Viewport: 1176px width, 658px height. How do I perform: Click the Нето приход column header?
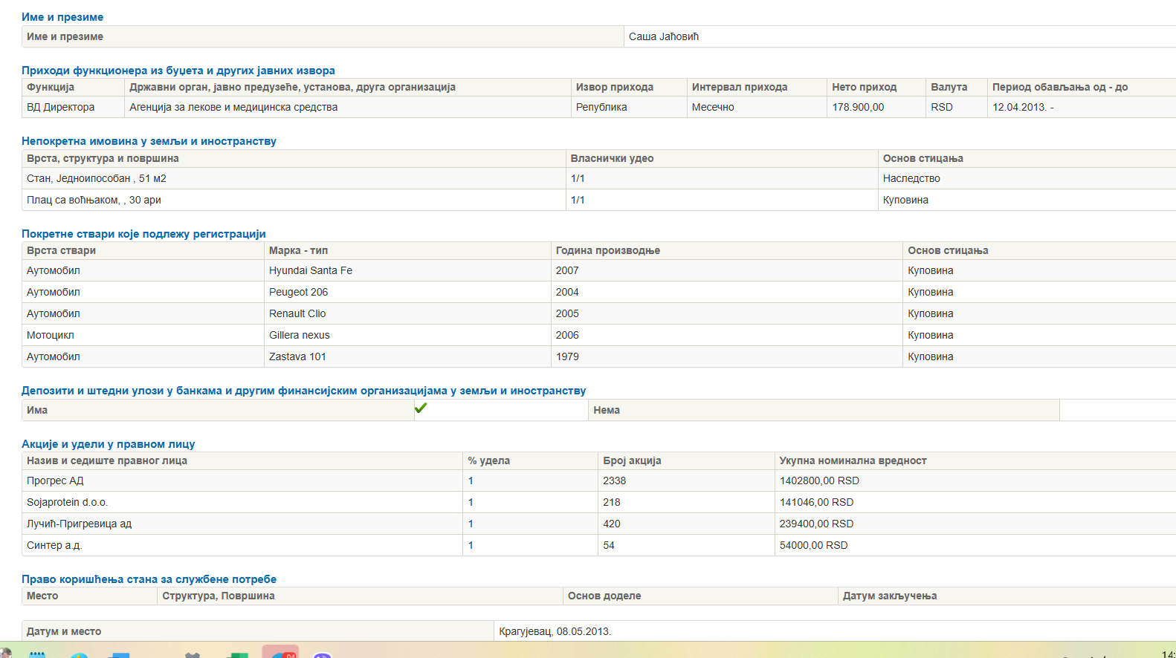[x=864, y=87]
